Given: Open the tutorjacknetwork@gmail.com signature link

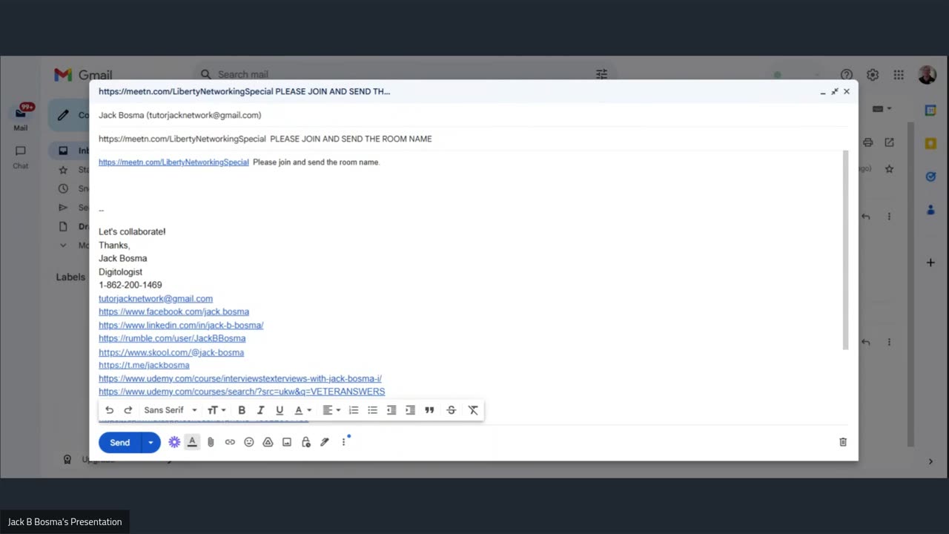Looking at the screenshot, I should coord(156,298).
